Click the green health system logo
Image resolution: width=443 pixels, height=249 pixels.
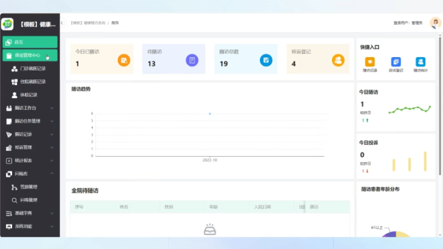tap(7, 24)
